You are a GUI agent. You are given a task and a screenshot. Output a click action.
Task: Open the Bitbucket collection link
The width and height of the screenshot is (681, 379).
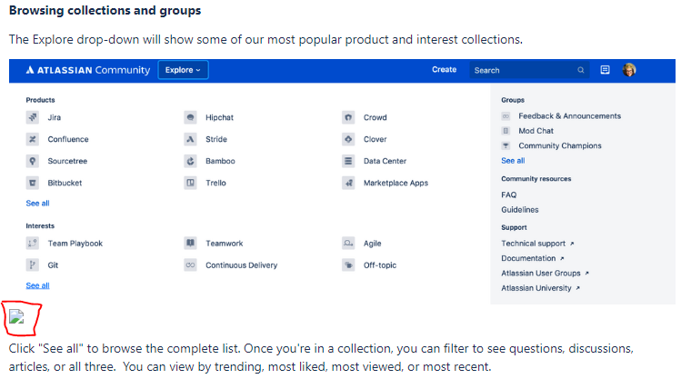(65, 183)
